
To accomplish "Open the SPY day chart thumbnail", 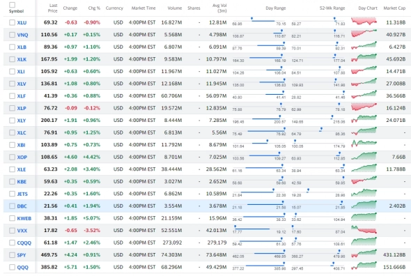I will tap(364, 254).
